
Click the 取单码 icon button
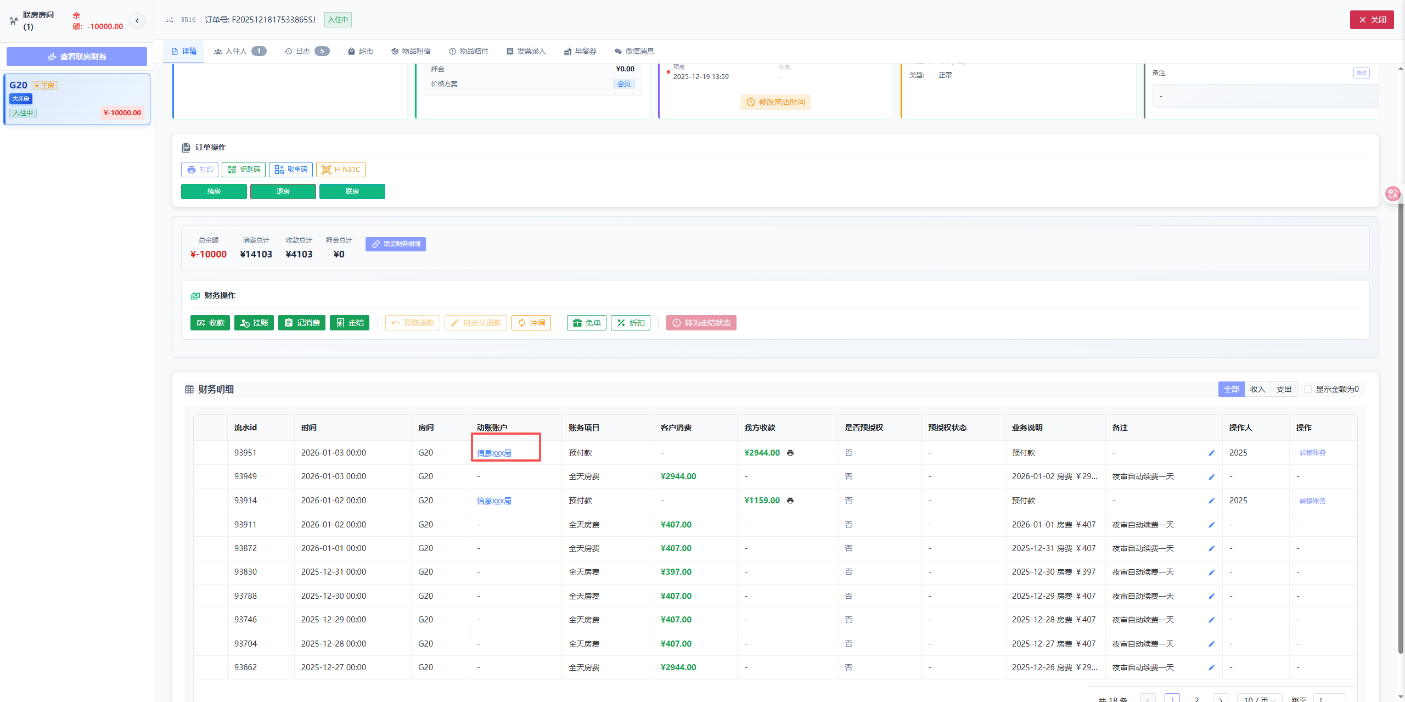pyautogui.click(x=291, y=170)
